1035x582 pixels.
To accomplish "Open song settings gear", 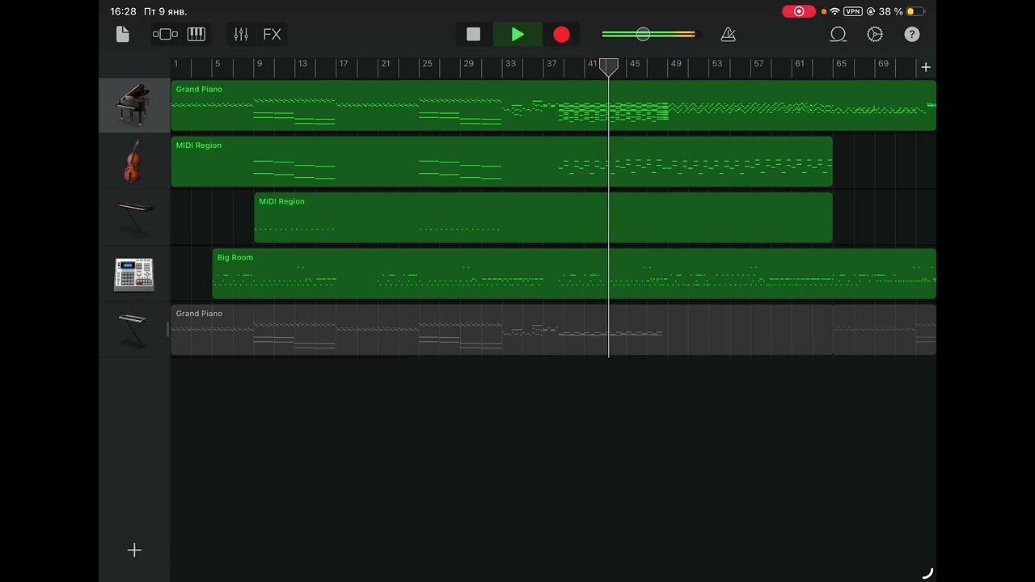I will tap(875, 34).
